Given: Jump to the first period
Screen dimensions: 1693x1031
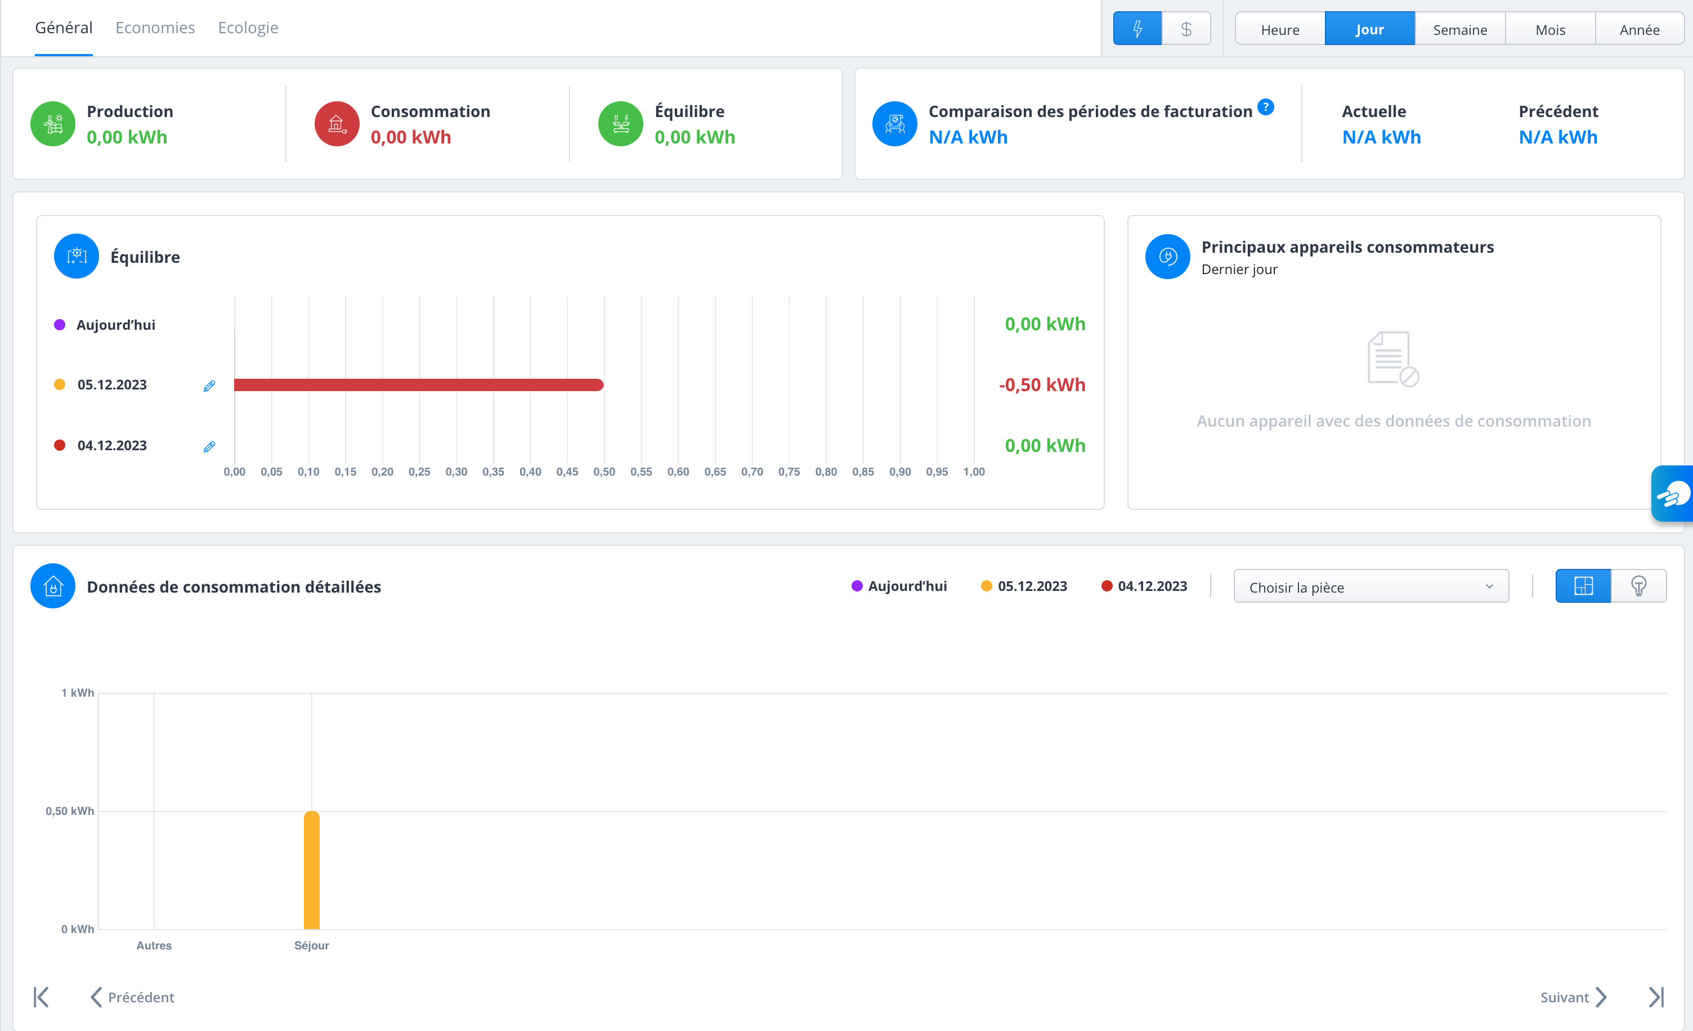Looking at the screenshot, I should [41, 997].
